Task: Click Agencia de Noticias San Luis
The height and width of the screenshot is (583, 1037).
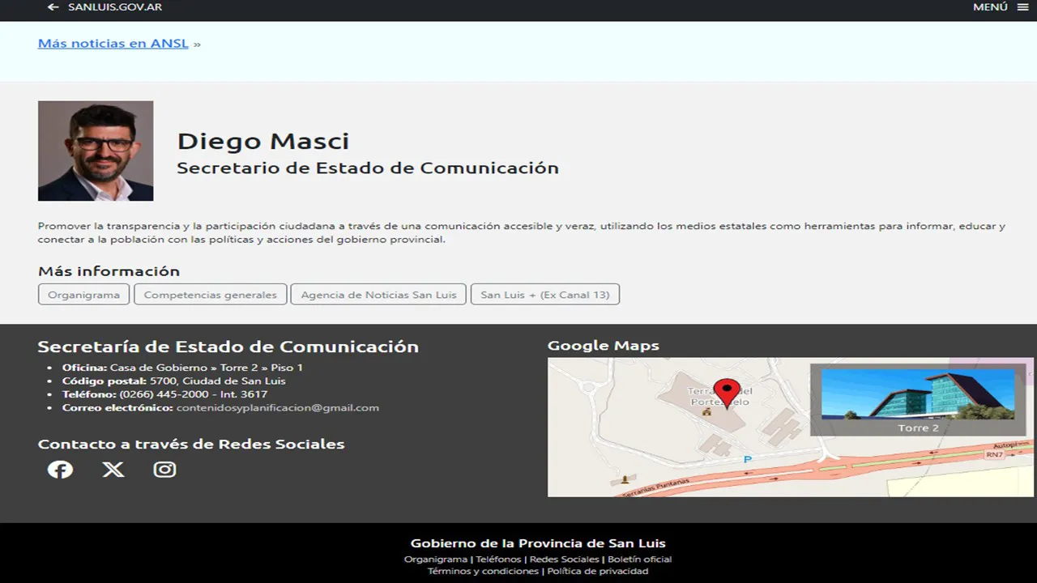Action: click(378, 295)
